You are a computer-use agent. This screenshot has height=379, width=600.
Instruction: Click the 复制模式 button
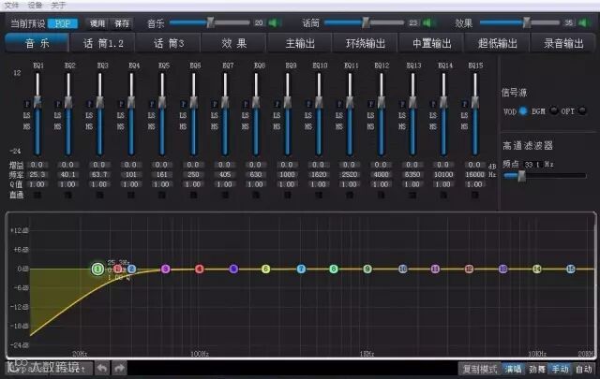click(480, 369)
